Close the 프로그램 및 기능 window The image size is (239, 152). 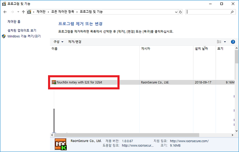tap(233, 4)
